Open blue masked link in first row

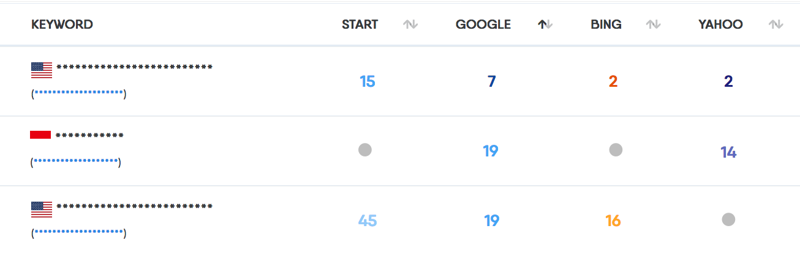pyautogui.click(x=79, y=93)
